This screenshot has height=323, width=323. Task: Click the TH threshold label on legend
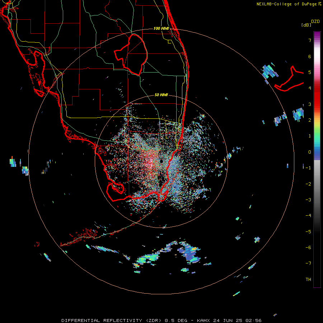click(x=308, y=280)
